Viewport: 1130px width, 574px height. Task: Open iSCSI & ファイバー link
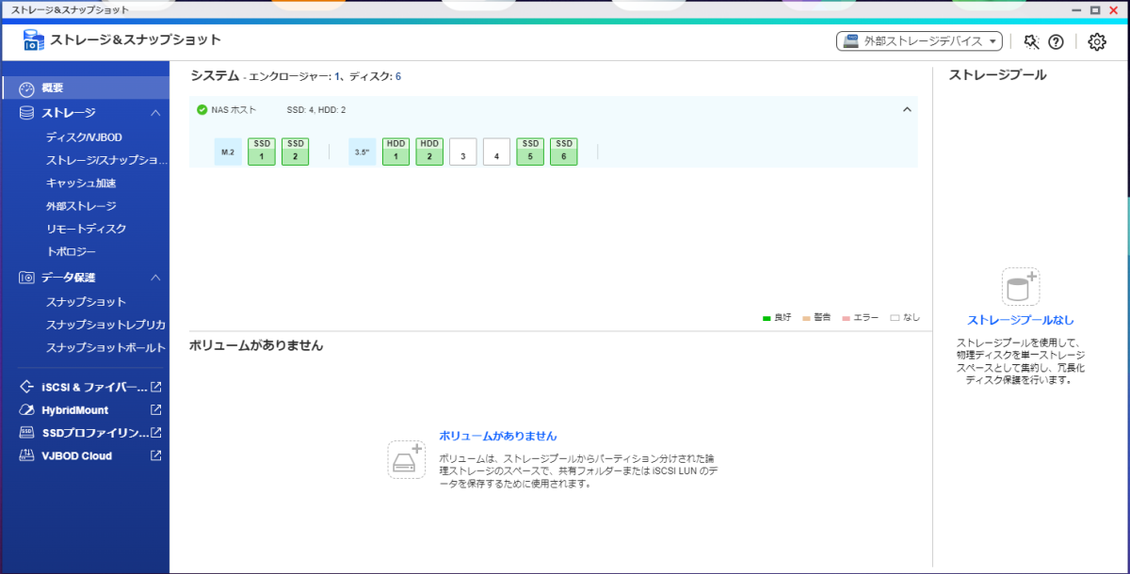point(94,387)
